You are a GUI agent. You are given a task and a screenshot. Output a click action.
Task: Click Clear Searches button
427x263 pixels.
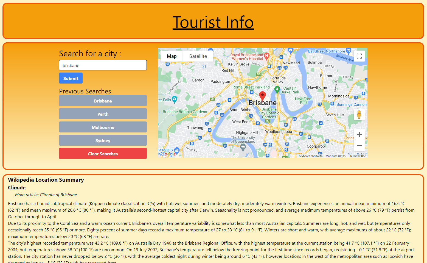(103, 153)
